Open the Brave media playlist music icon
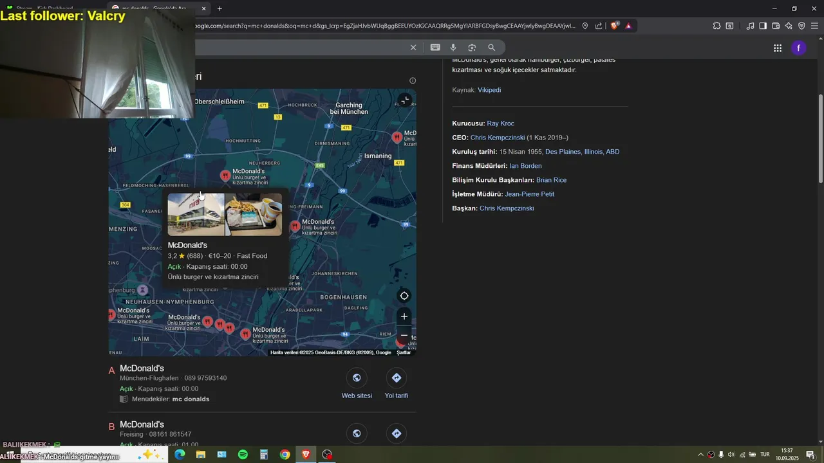Viewport: 824px width, 463px height. coord(750,26)
